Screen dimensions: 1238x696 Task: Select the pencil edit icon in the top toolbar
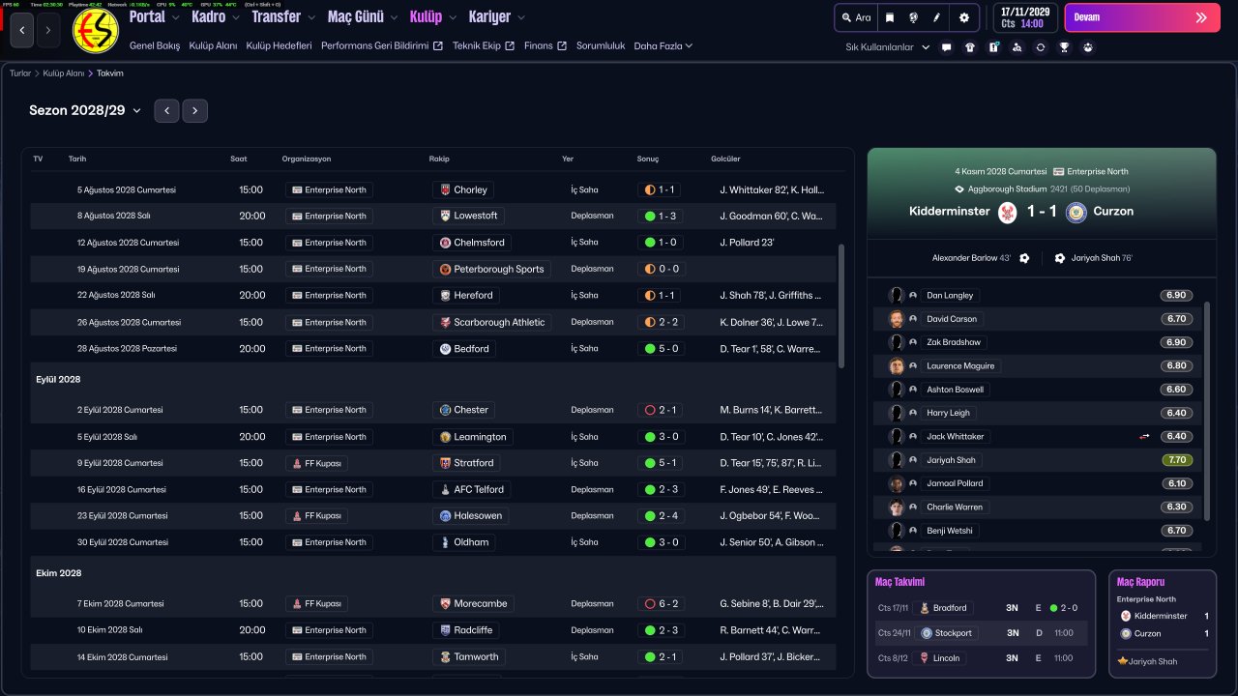click(x=937, y=17)
